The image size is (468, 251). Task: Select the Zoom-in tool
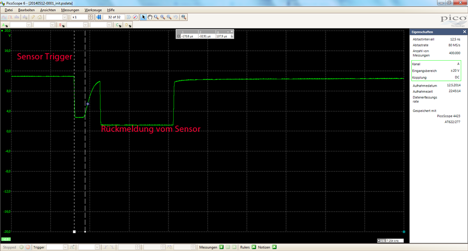[163, 17]
